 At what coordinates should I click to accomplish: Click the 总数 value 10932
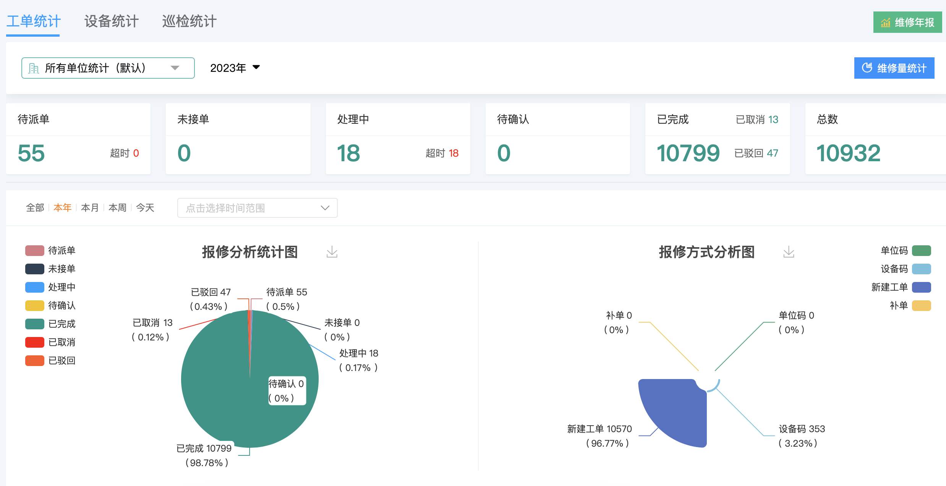pos(848,153)
